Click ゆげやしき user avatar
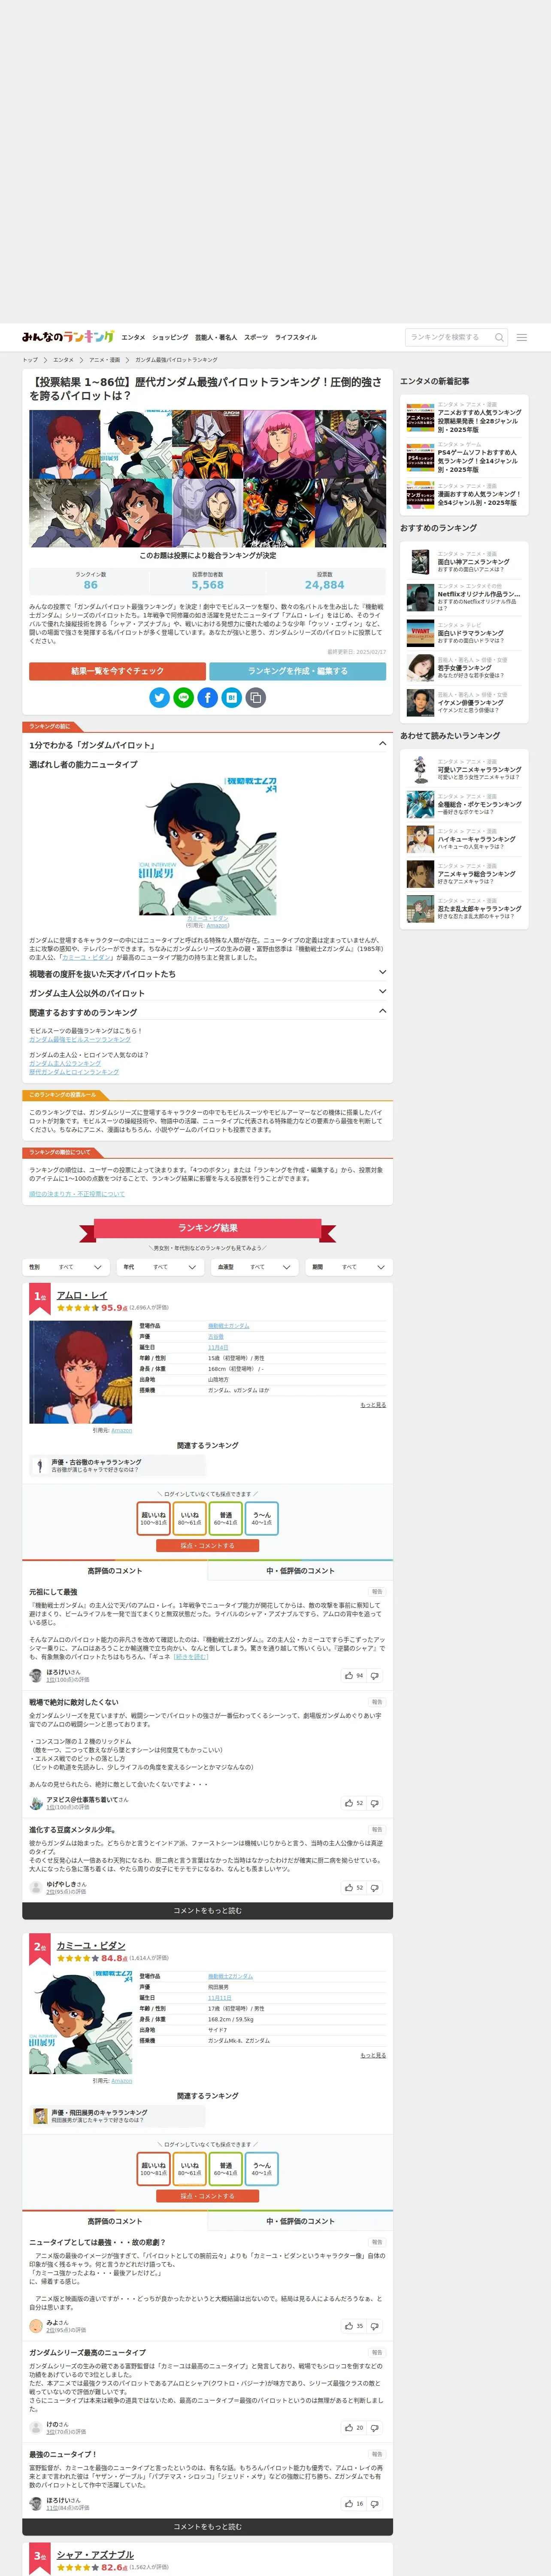The image size is (551, 2576). [x=36, y=1888]
